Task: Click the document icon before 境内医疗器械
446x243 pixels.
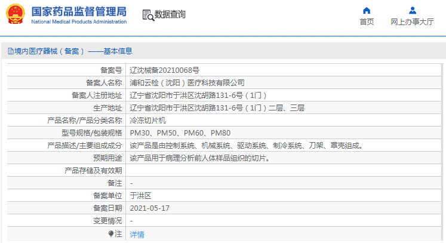Action: point(10,51)
